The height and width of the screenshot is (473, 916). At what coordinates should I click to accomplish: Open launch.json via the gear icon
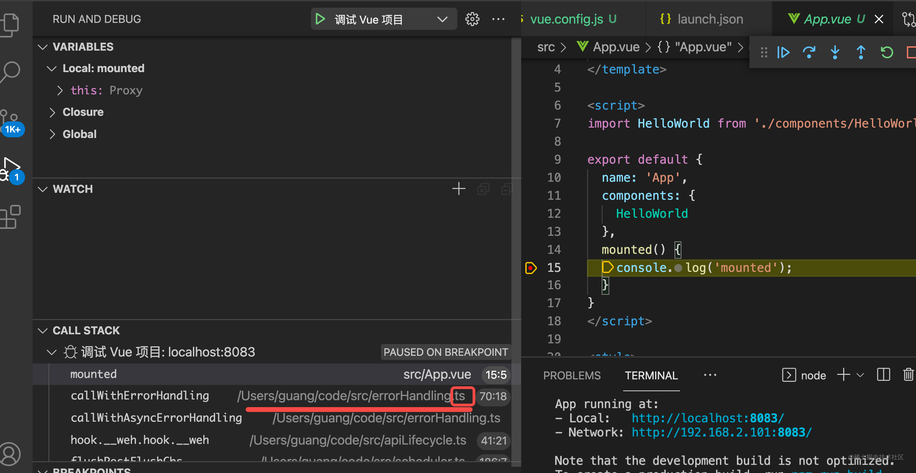472,19
